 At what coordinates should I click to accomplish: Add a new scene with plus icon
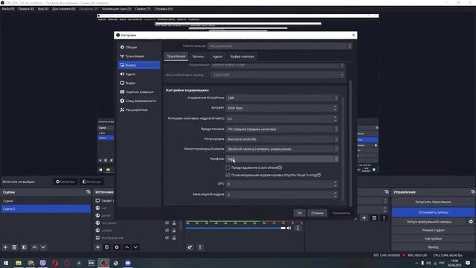pos(5,247)
